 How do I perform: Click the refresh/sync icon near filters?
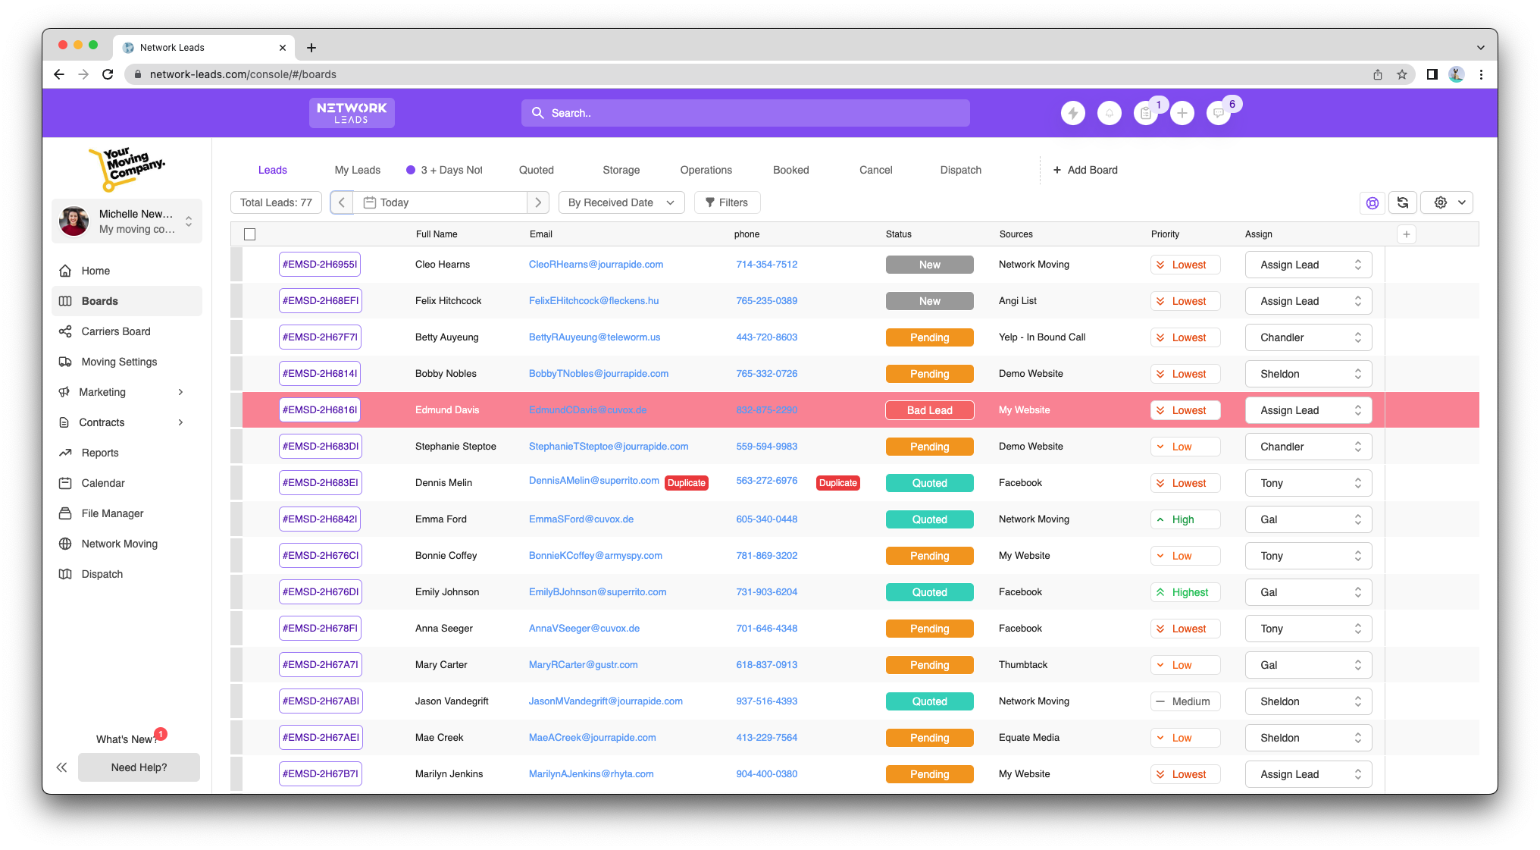tap(1404, 202)
